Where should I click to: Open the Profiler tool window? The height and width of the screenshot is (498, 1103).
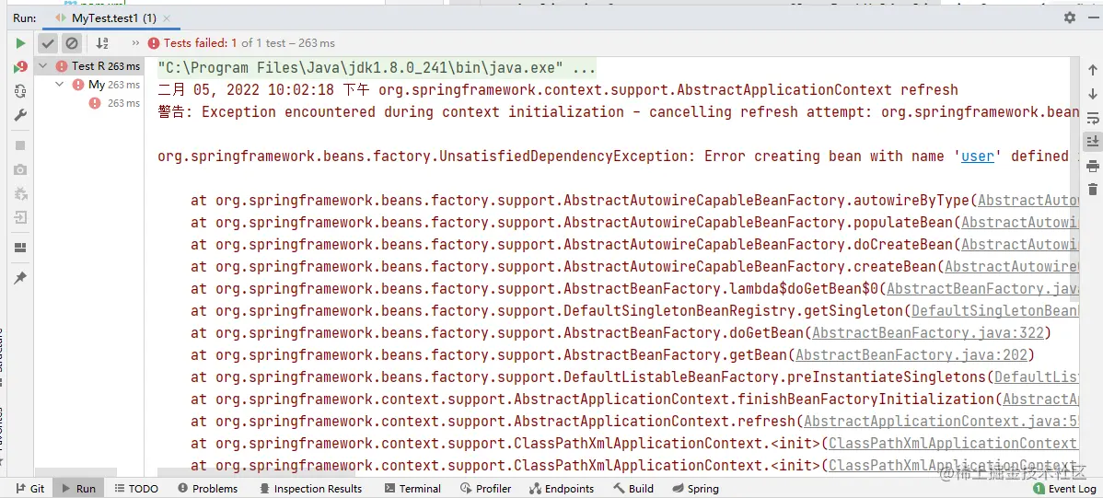[485, 488]
